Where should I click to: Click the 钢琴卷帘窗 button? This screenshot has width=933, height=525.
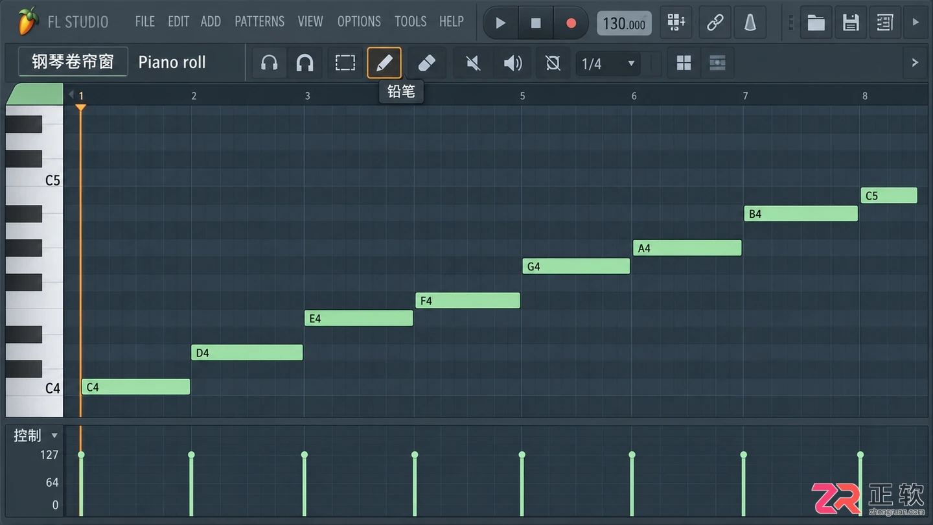pos(73,62)
